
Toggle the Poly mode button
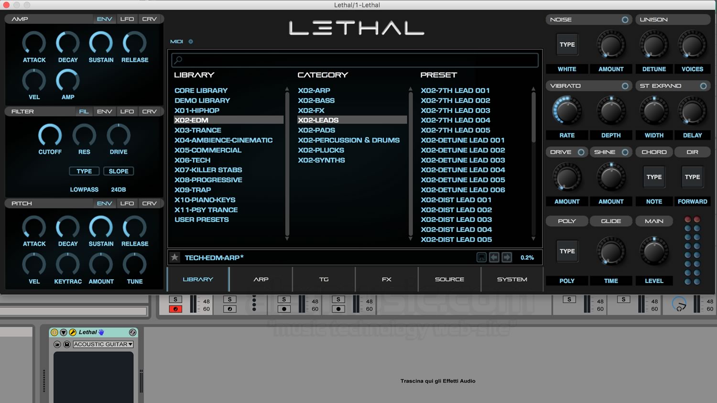[x=567, y=221]
